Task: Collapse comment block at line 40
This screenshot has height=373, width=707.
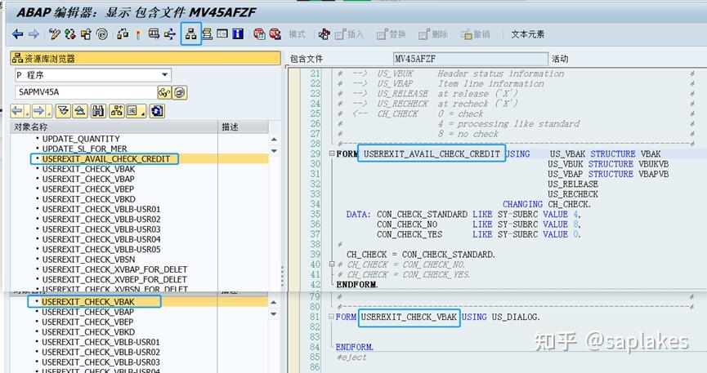Action: click(332, 264)
